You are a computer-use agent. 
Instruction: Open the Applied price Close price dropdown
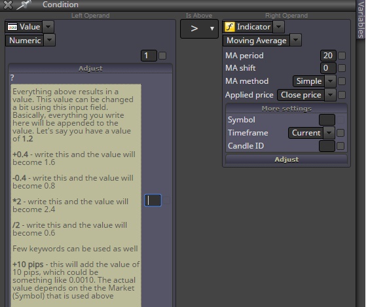pos(330,95)
